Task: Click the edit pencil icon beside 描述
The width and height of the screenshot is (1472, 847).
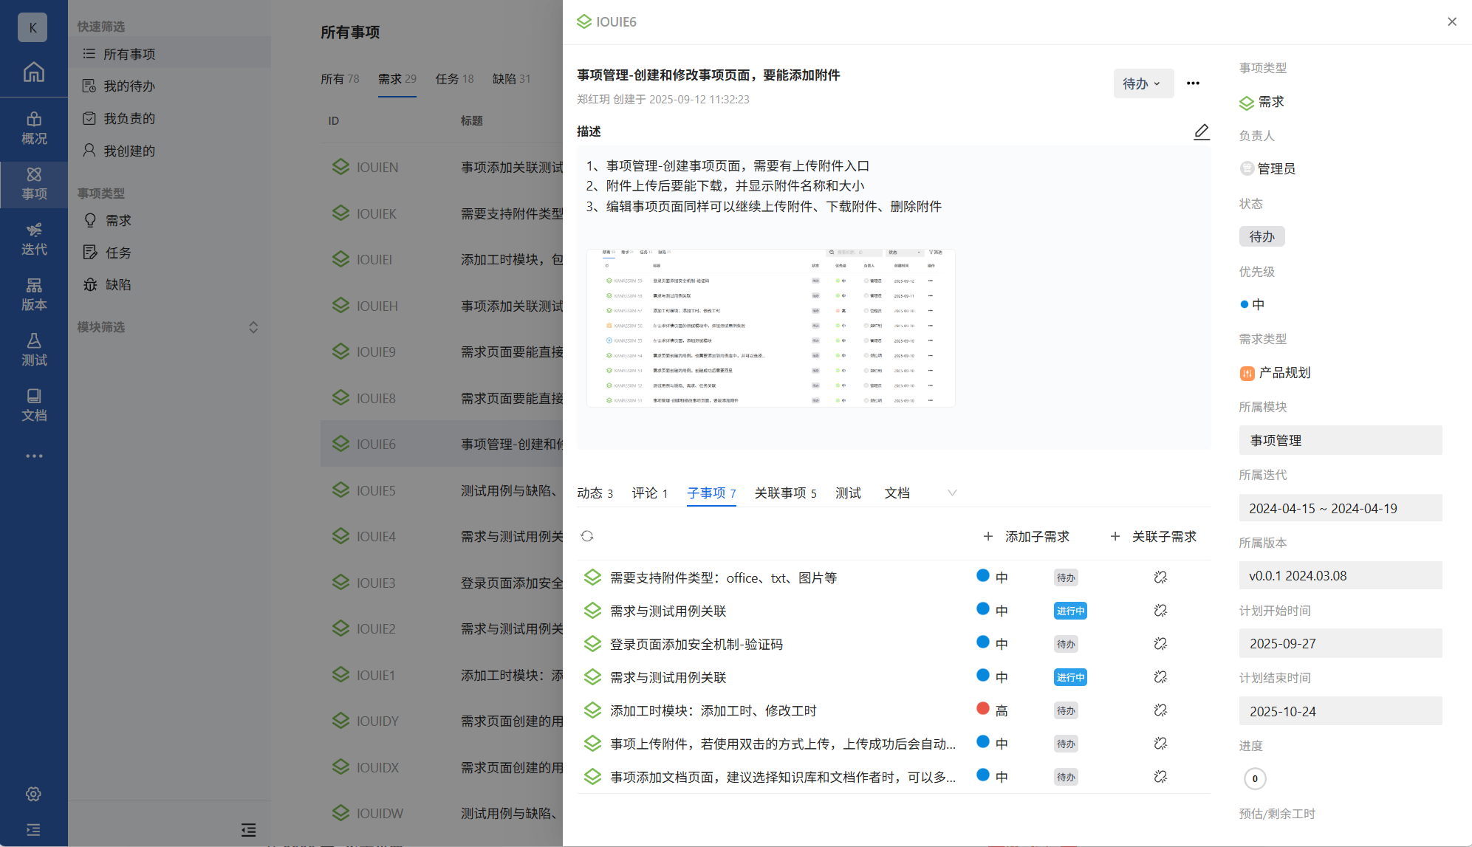Action: pos(1202,131)
